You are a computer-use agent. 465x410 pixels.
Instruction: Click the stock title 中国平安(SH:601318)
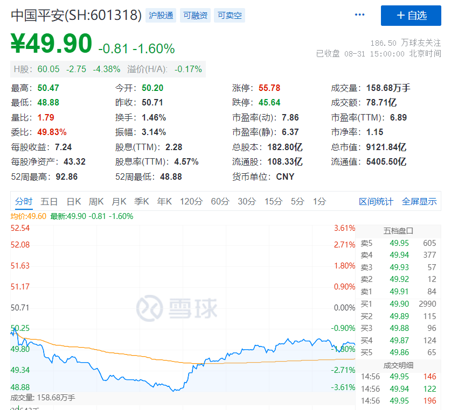tap(77, 16)
